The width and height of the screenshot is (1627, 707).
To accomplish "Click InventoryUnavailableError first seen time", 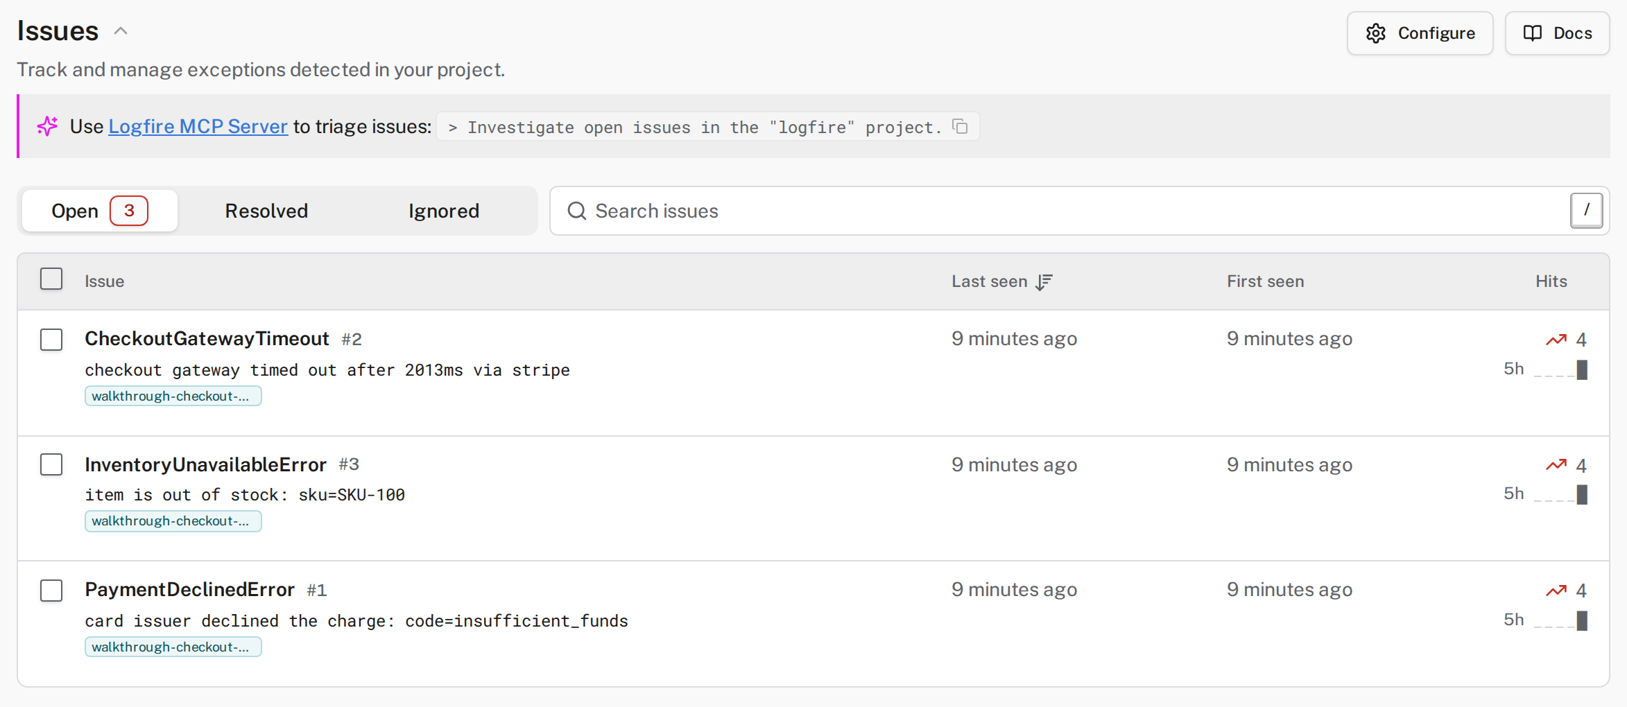I will [1289, 464].
